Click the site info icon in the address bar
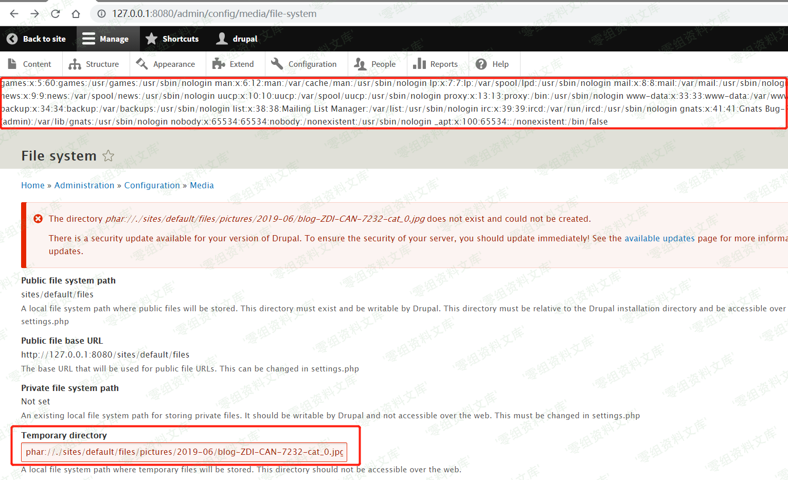 click(102, 14)
